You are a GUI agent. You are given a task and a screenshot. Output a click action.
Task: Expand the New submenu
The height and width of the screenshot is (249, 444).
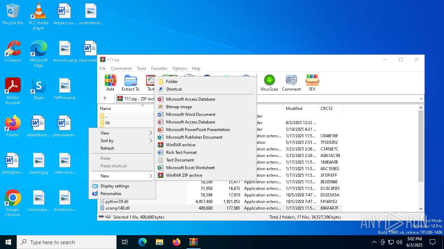[x=122, y=176]
